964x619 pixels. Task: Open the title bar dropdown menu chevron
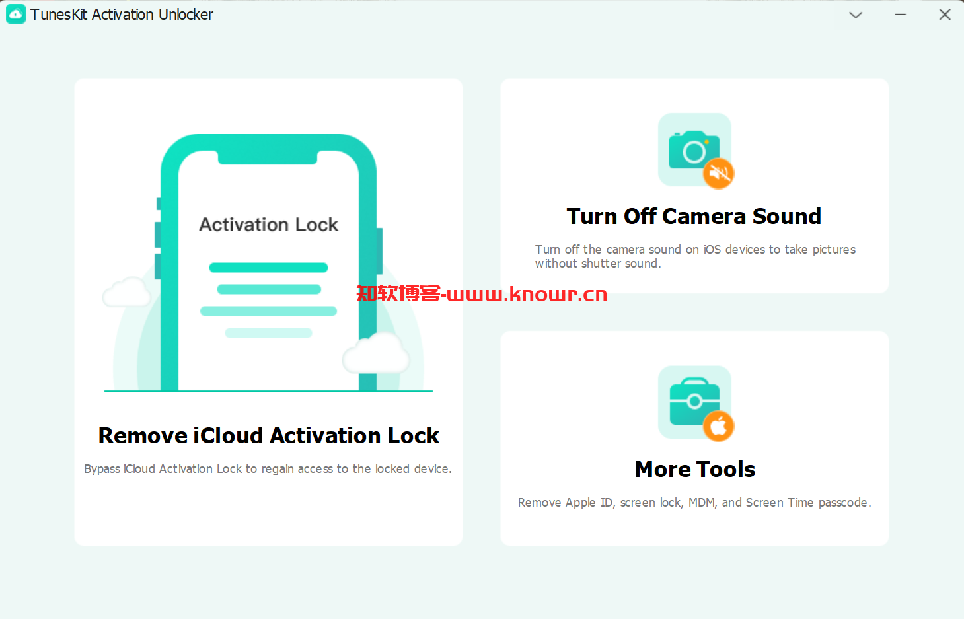point(856,15)
